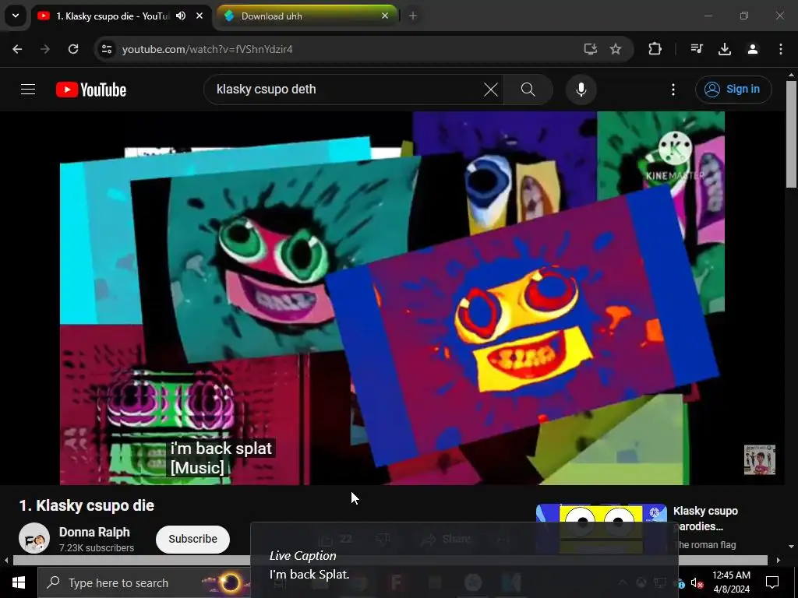Open the end-screen video thumbnail in player corner
The height and width of the screenshot is (598, 798).
click(x=759, y=459)
